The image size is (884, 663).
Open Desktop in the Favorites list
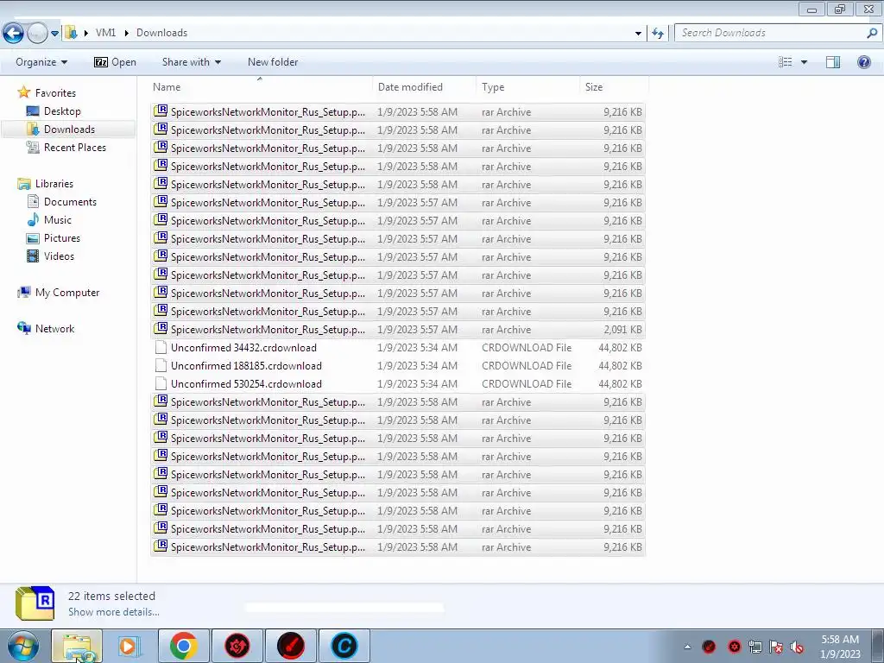(x=62, y=111)
